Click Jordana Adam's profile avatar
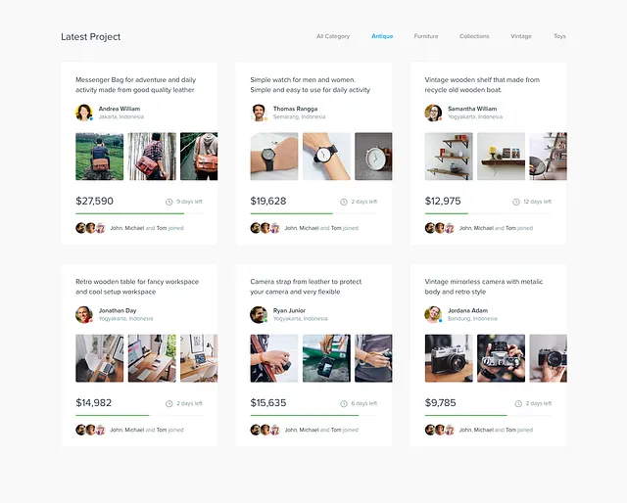This screenshot has width=627, height=503. pyautogui.click(x=433, y=314)
